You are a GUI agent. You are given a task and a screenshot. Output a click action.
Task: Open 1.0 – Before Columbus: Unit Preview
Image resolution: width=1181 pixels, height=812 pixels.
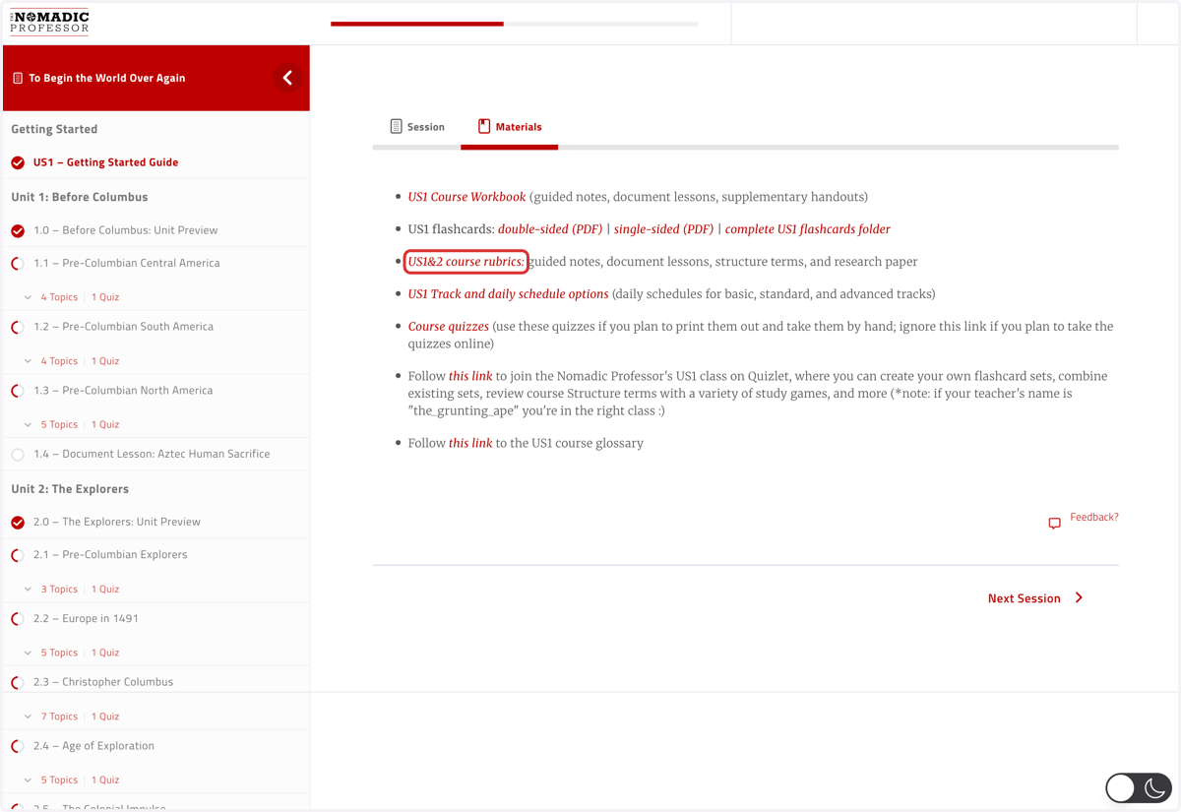pos(125,230)
